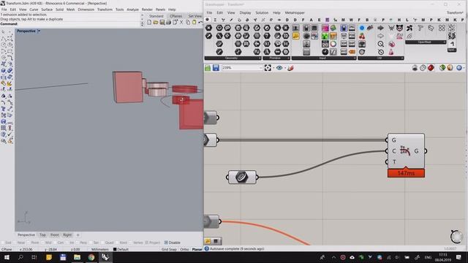This screenshot has height=263, width=468.
Task: Click the G output grip of transform component
Action: pos(426,151)
